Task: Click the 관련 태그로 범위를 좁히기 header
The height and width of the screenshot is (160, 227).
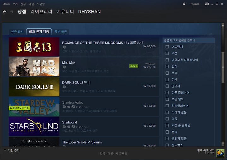Action: pyautogui.click(x=189, y=40)
